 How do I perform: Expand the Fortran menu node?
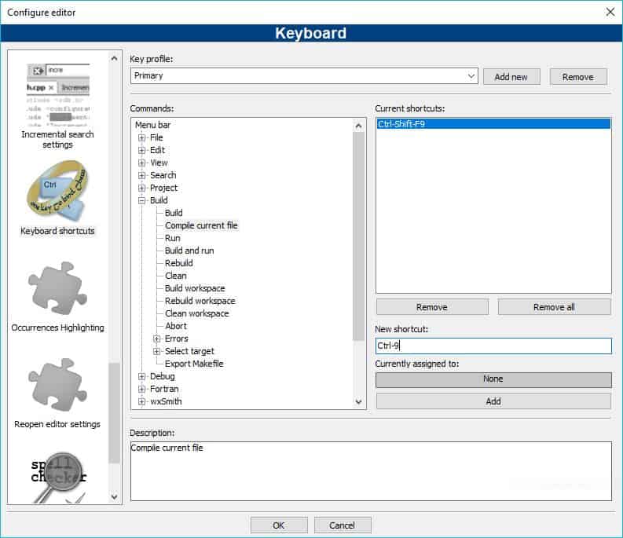coord(142,389)
